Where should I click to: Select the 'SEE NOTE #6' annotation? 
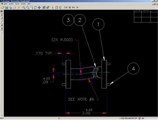(81, 99)
